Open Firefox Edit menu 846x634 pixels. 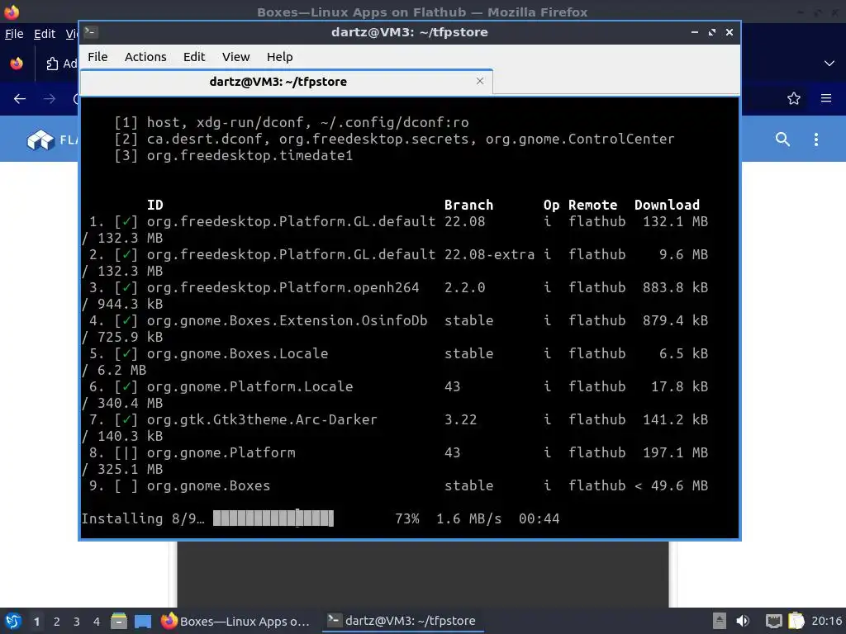point(45,34)
